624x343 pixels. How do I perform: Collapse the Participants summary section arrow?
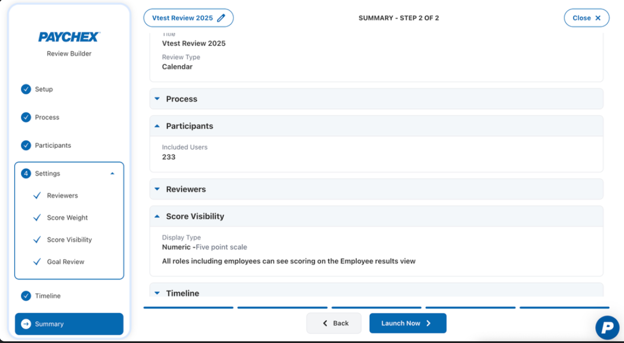click(157, 126)
